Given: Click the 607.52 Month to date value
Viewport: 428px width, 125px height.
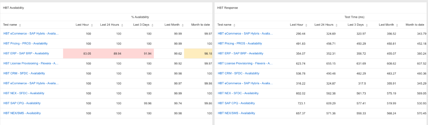Looking at the screenshot, I should coord(421,64).
